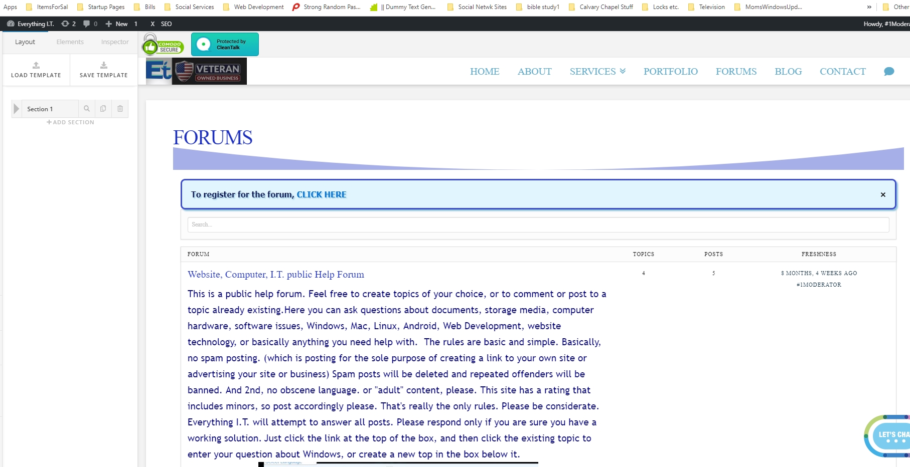Open the comments icon in admin bar
This screenshot has width=910, height=467.
point(87,24)
